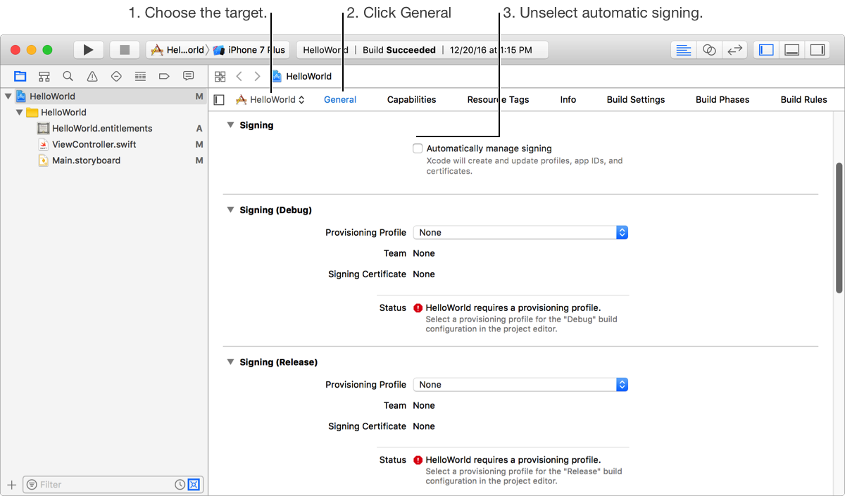Show the Breakpoint navigator icon
Image resolution: width=845 pixels, height=496 pixels.
click(x=164, y=76)
